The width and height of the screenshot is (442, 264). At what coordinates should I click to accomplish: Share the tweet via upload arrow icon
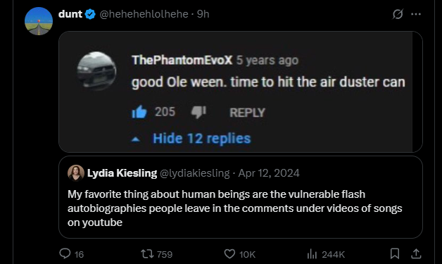(x=416, y=254)
